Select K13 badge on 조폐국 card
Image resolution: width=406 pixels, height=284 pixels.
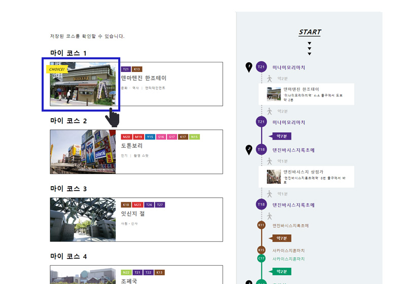pos(159,273)
